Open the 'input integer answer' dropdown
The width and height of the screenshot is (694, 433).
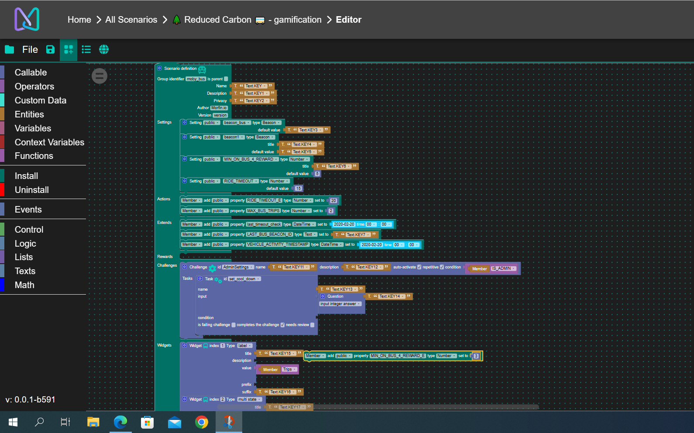340,304
